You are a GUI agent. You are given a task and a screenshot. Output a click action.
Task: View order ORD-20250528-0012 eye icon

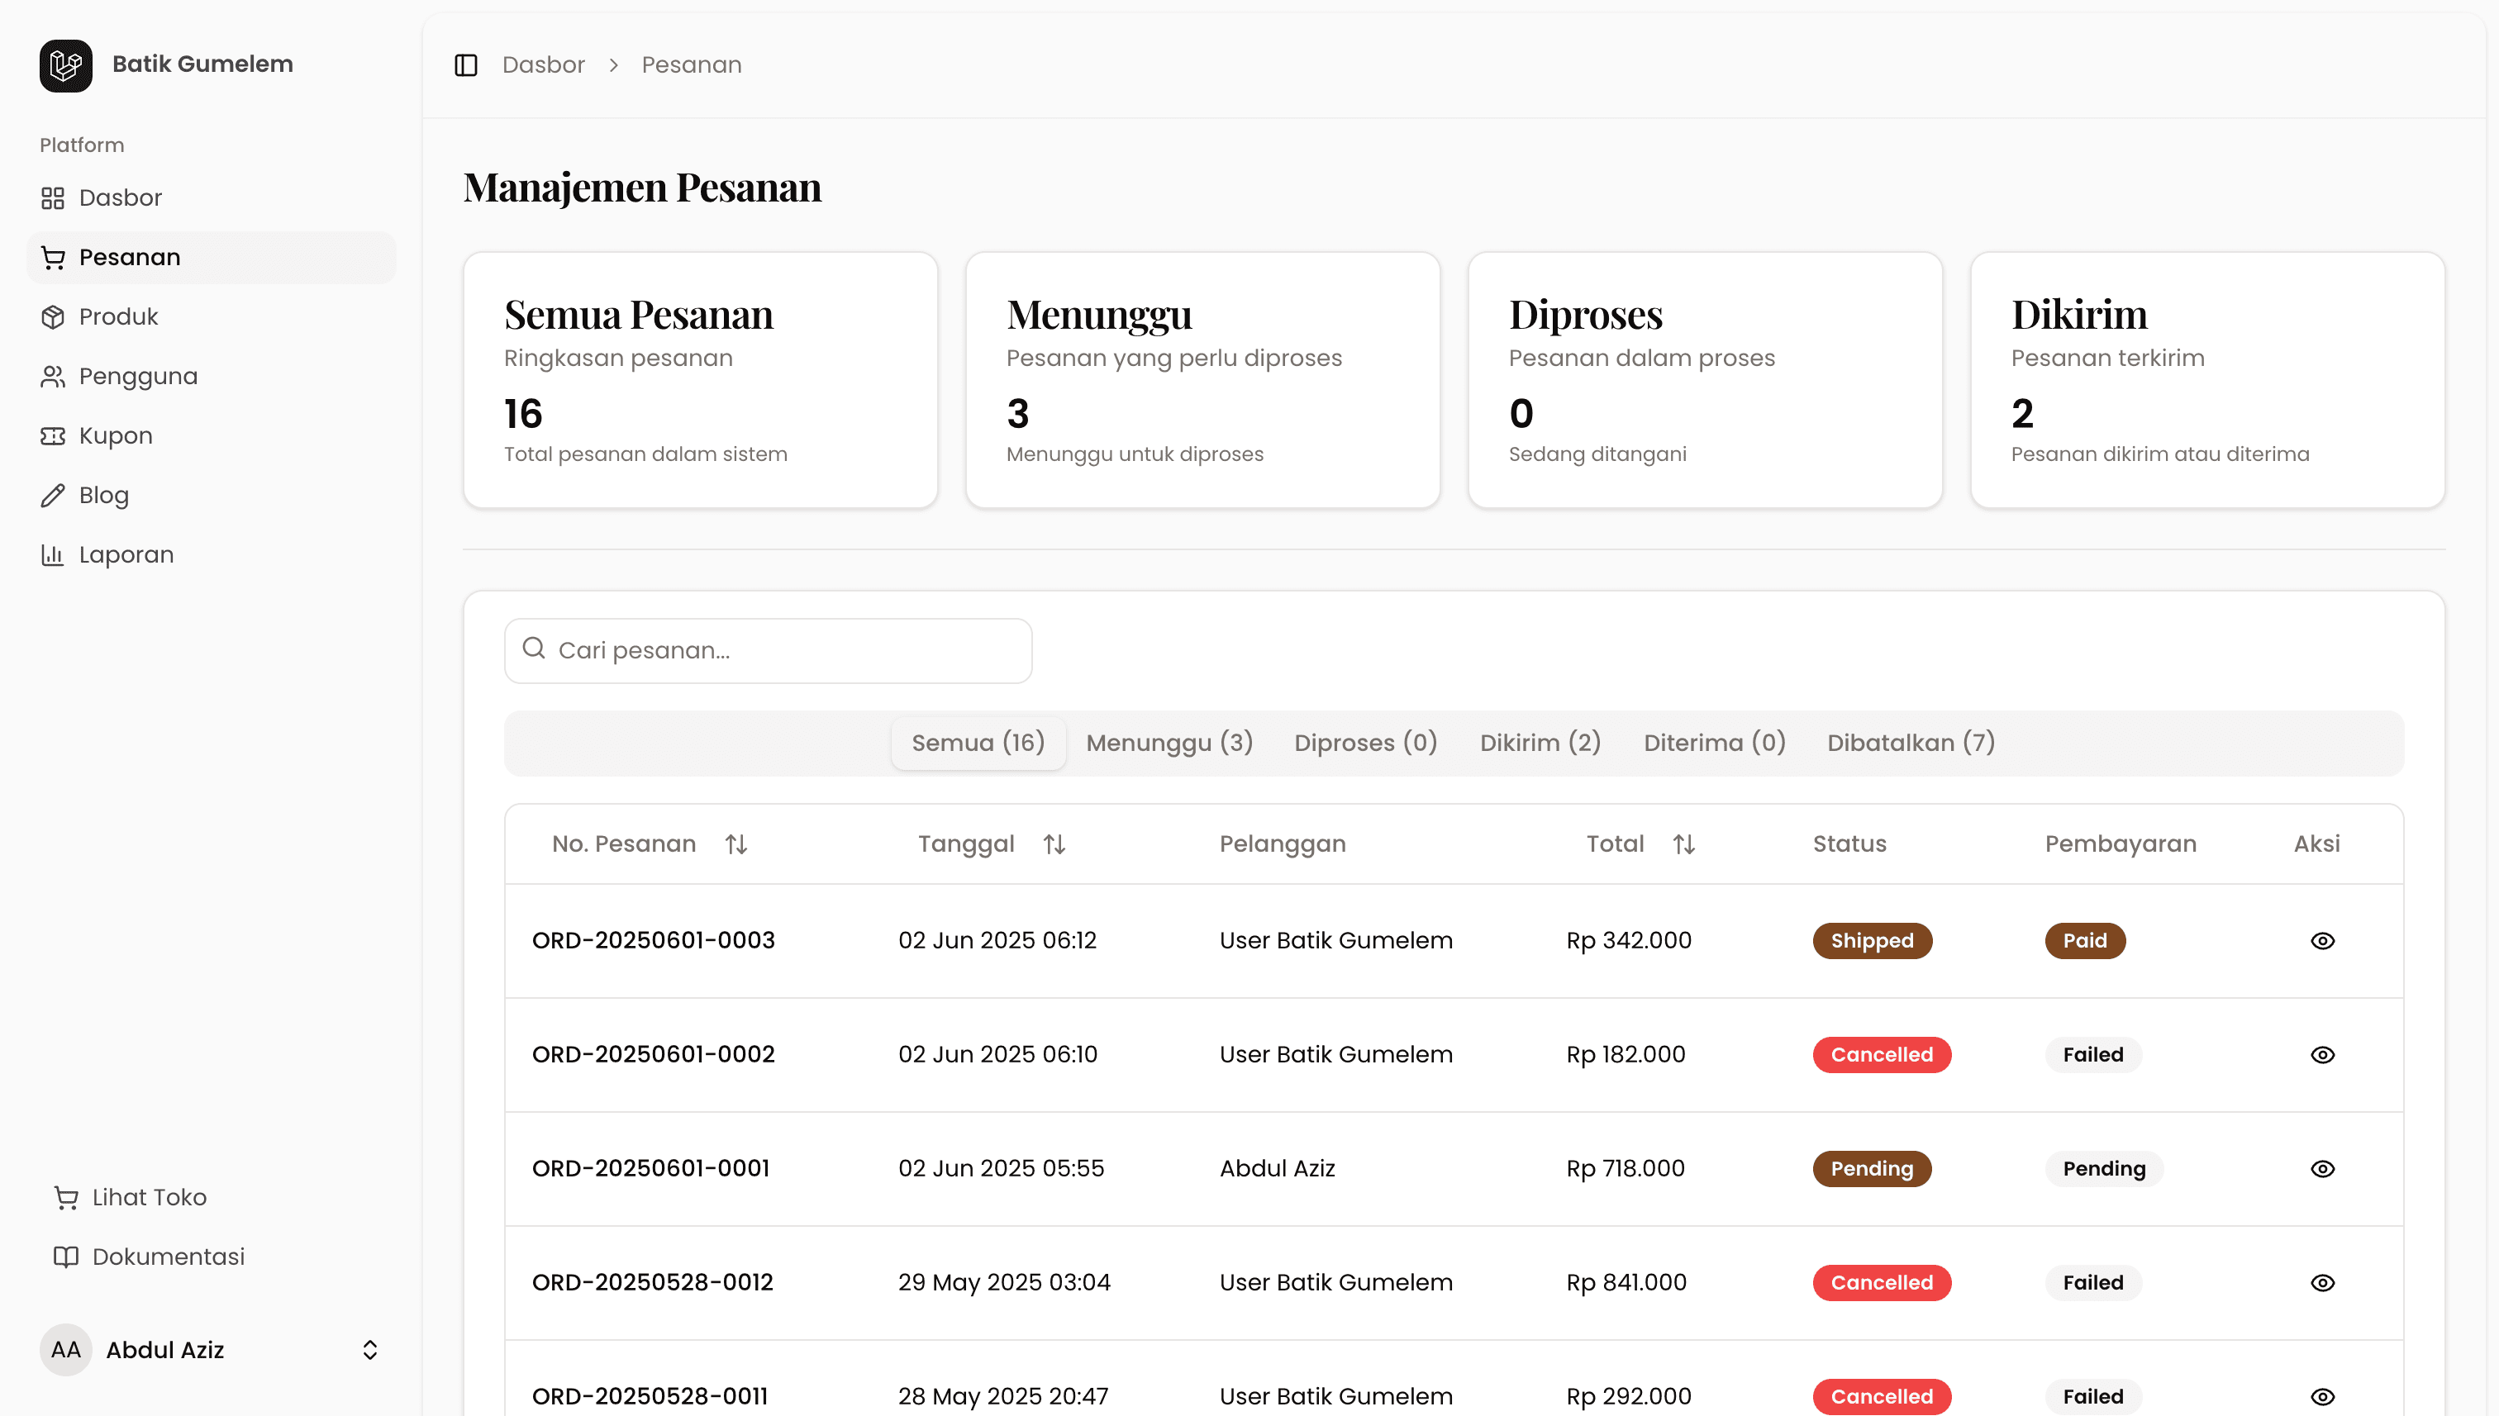2323,1284
